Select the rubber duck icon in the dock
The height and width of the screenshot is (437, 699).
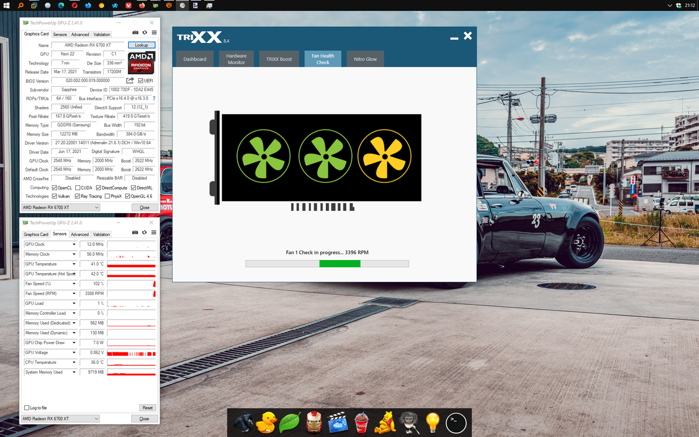pos(267,422)
